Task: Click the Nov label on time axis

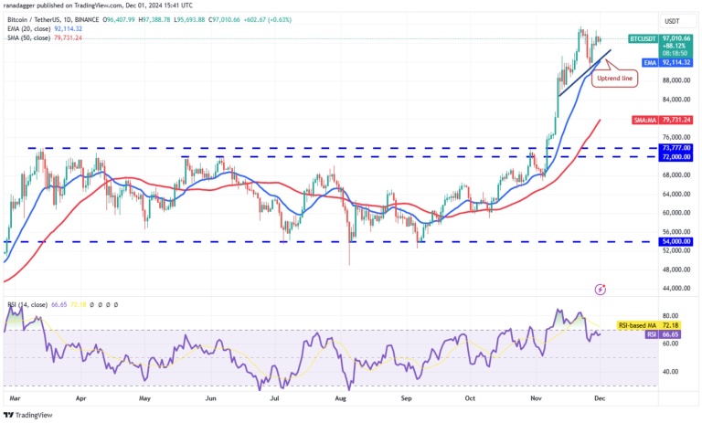Action: point(534,398)
